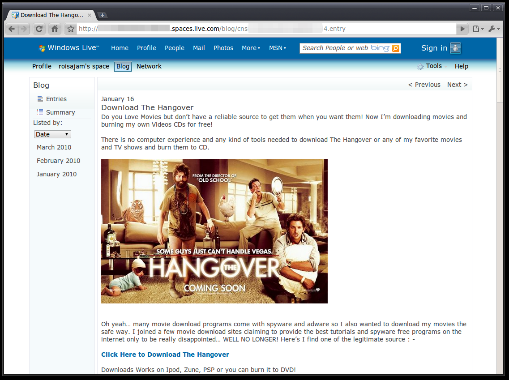
Task: Click the Summary grid icon
Action: pos(40,112)
